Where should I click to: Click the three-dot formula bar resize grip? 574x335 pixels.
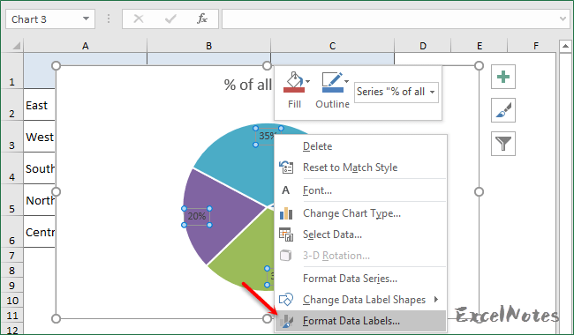[109, 19]
